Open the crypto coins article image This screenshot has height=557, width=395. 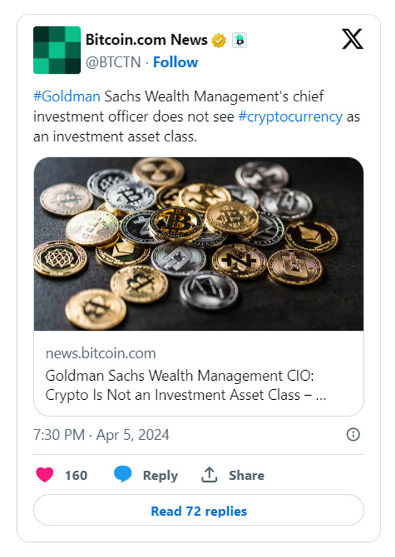pos(198,243)
